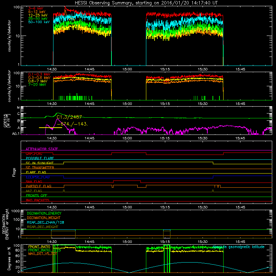Click the Absolute geomagnetic latitude label
This screenshot has width=276, height=276.
click(x=238, y=247)
